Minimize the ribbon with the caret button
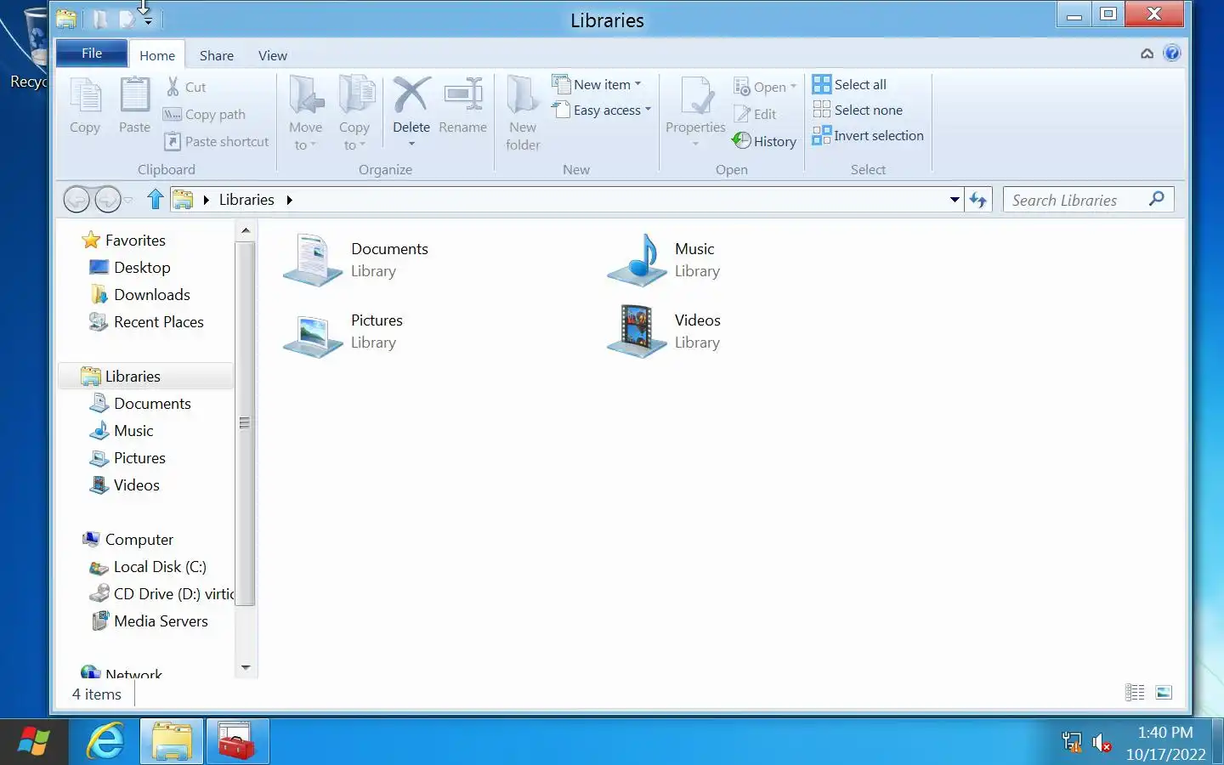Image resolution: width=1224 pixels, height=765 pixels. click(x=1147, y=54)
